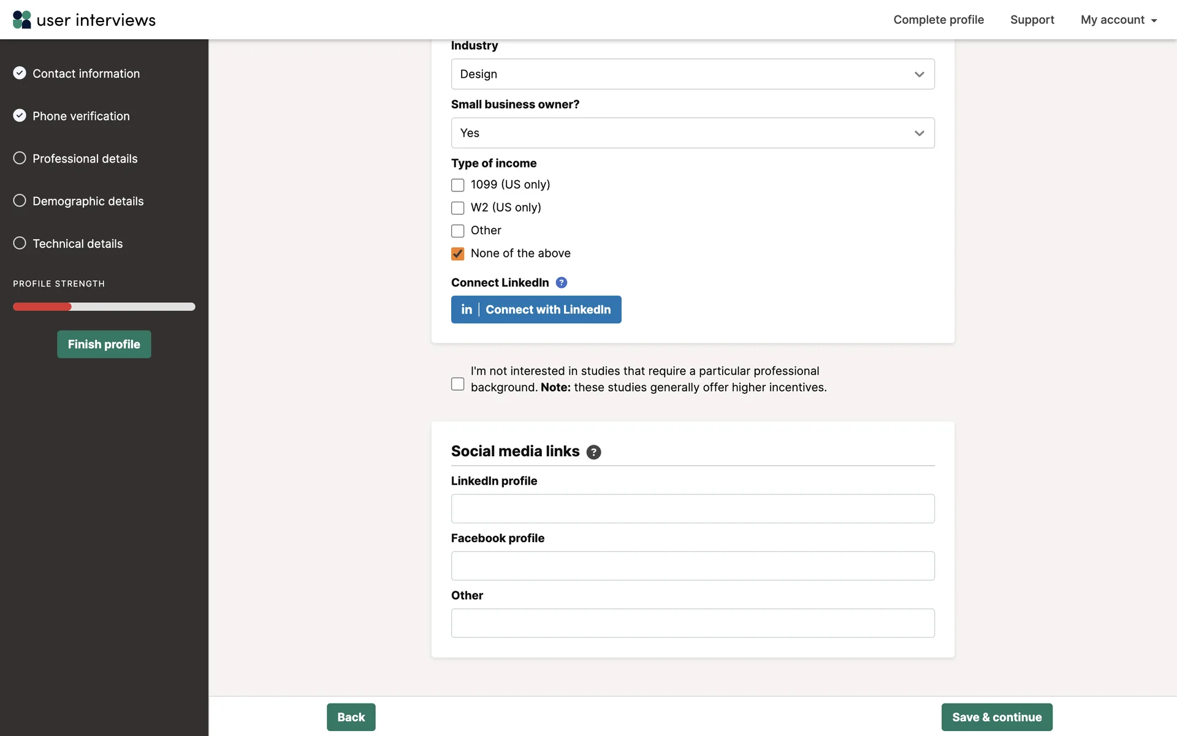Expand the Small business owner dropdown

[x=692, y=133]
